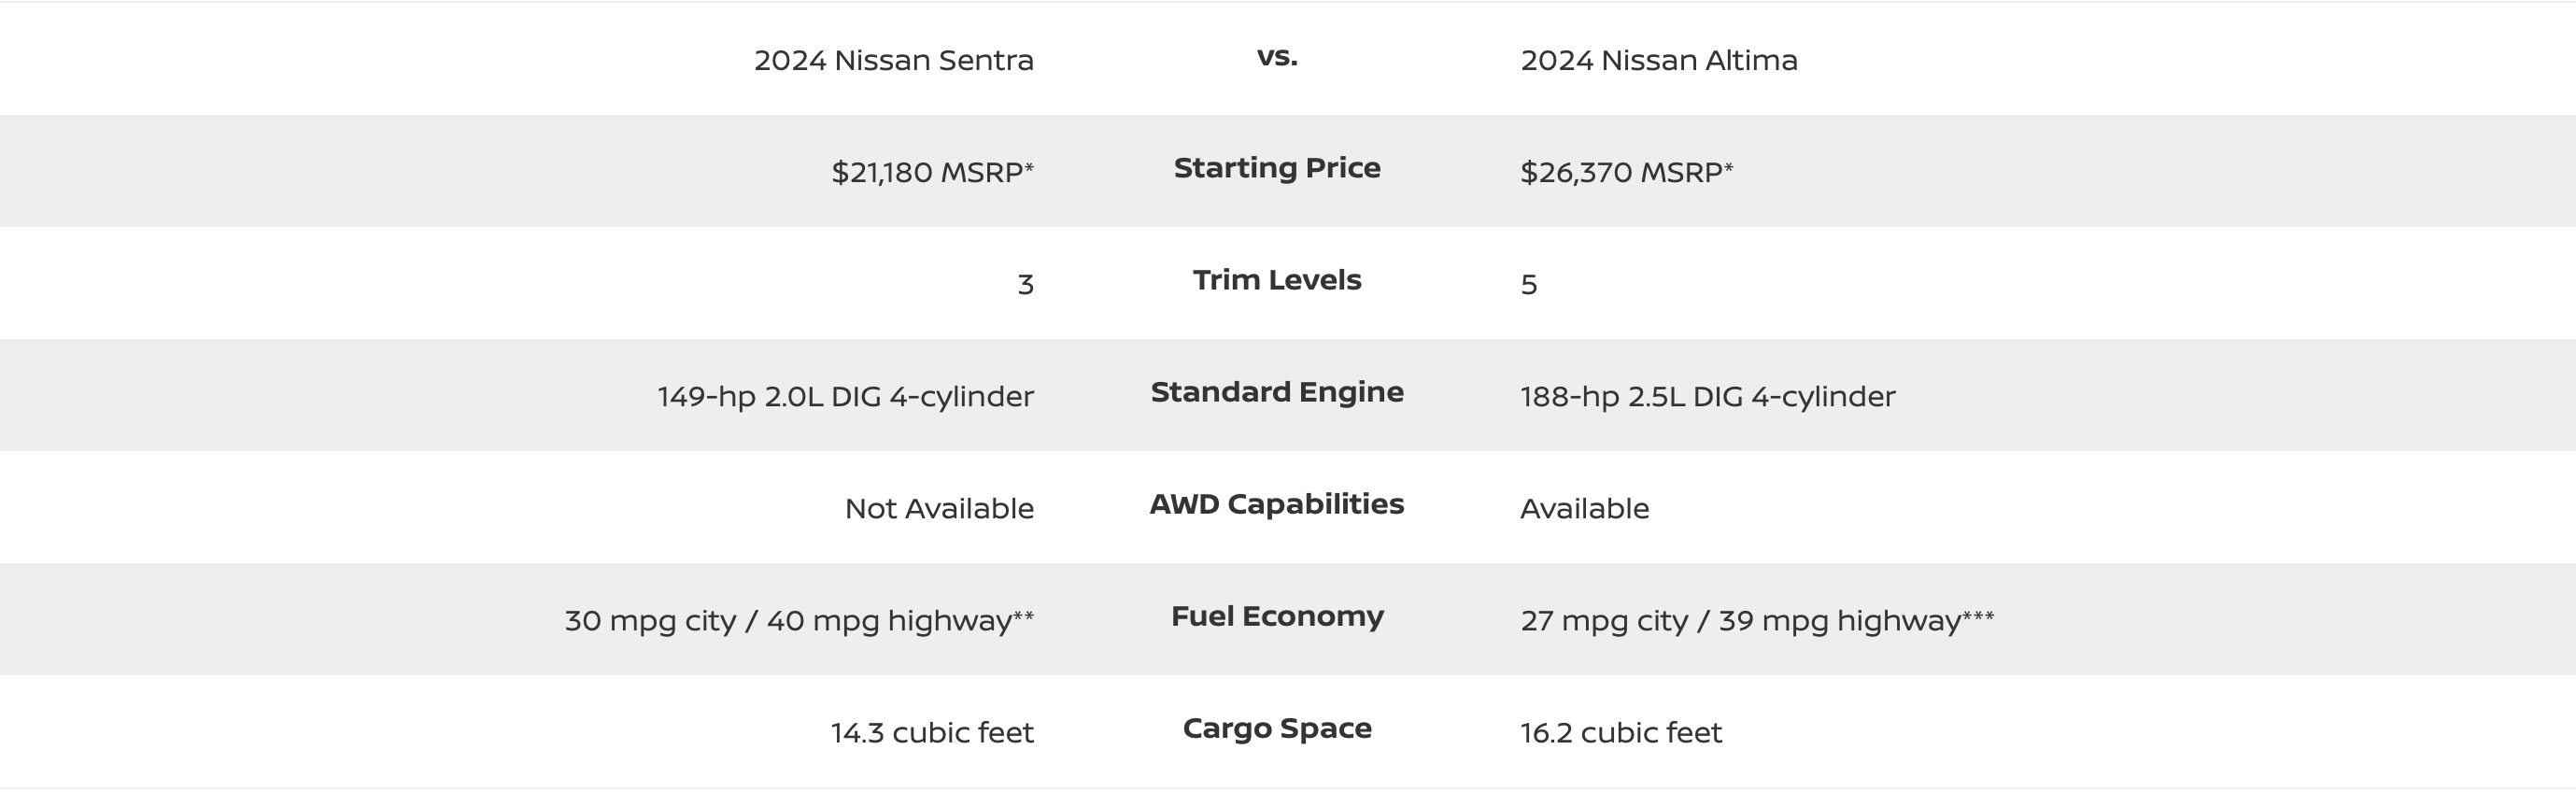Click the AWD Capabilities row label
Image resolution: width=2576 pixels, height=792 pixels.
pyautogui.click(x=1277, y=504)
